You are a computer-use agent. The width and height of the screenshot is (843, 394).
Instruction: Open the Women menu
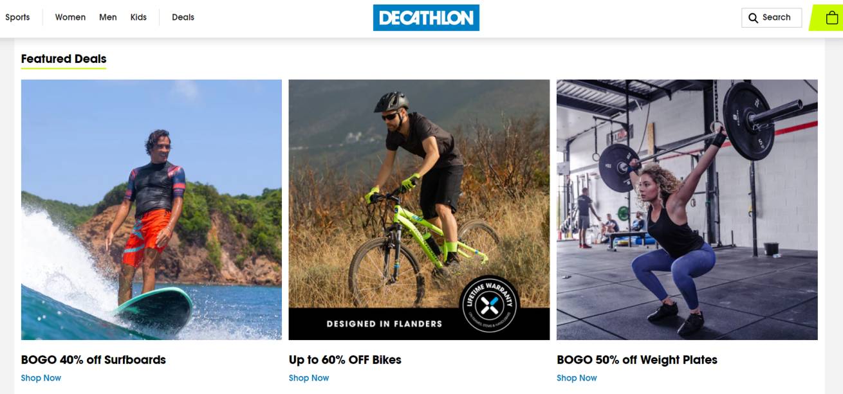pyautogui.click(x=70, y=17)
